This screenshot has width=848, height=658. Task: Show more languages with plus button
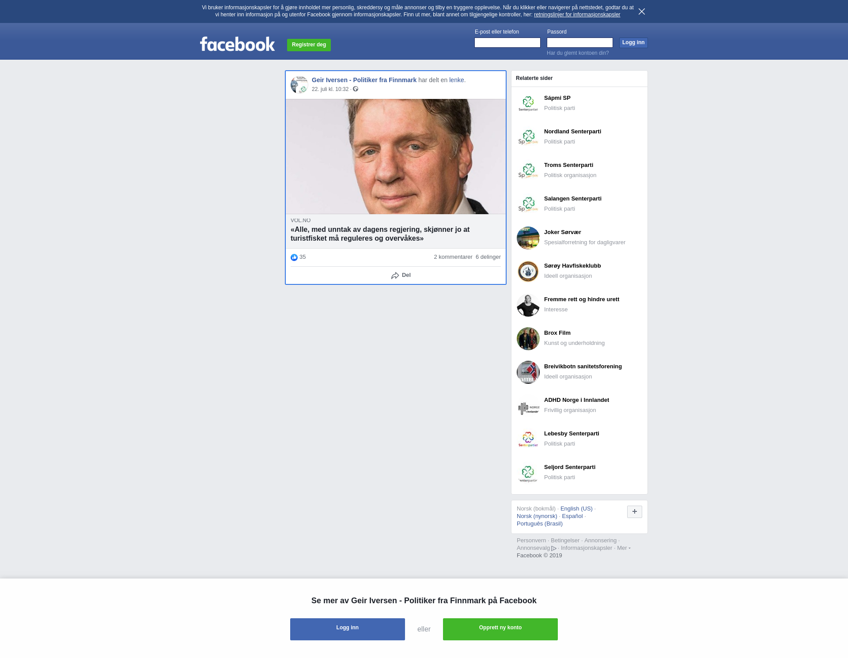click(635, 512)
